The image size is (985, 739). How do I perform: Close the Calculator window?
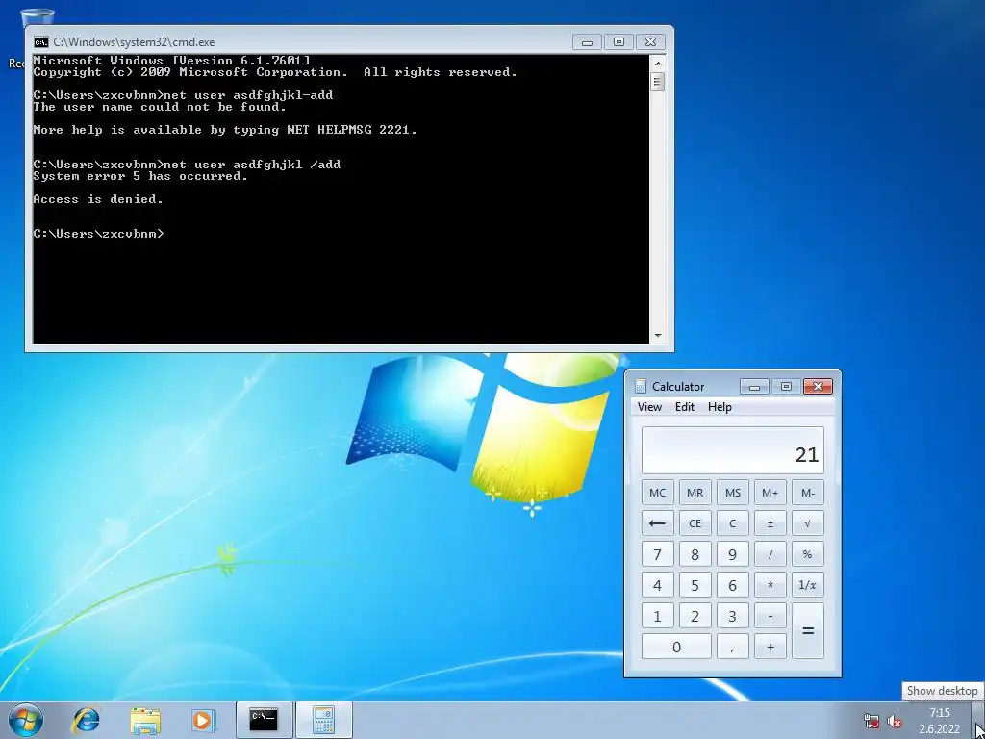[818, 387]
